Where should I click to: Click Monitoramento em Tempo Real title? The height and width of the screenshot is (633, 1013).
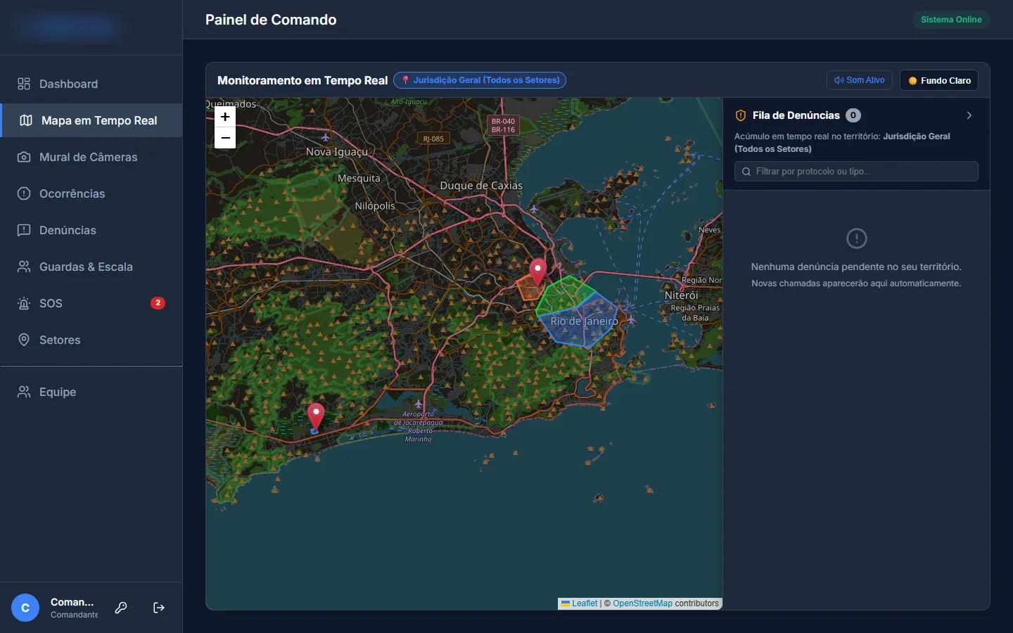tap(302, 80)
